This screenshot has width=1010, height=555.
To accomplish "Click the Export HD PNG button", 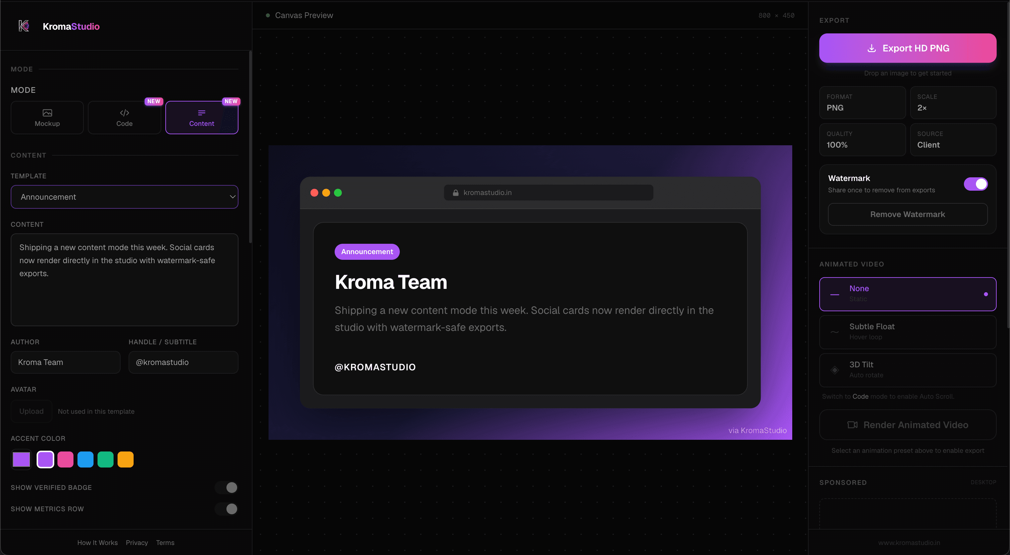I will pos(907,48).
